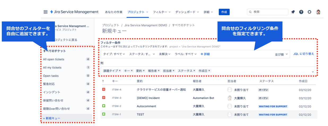Open ticket key ITSM-3
Screen dimensions: 328x126
tap(117, 98)
